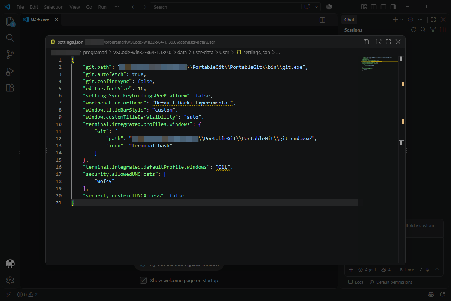
Task: Toggle Secondary Side Bar visibility
Action: 393,7
